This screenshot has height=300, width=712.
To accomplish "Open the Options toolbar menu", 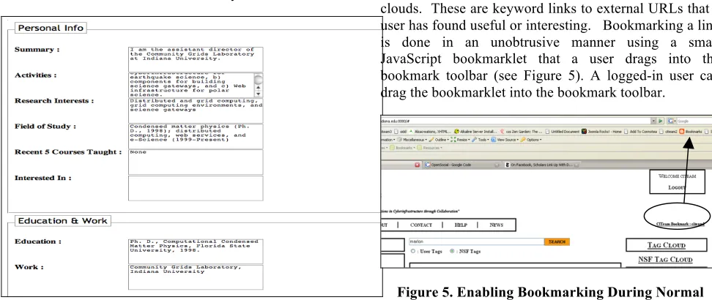I will tap(531, 140).
